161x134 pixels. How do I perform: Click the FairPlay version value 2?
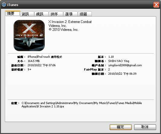[x=109, y=69]
